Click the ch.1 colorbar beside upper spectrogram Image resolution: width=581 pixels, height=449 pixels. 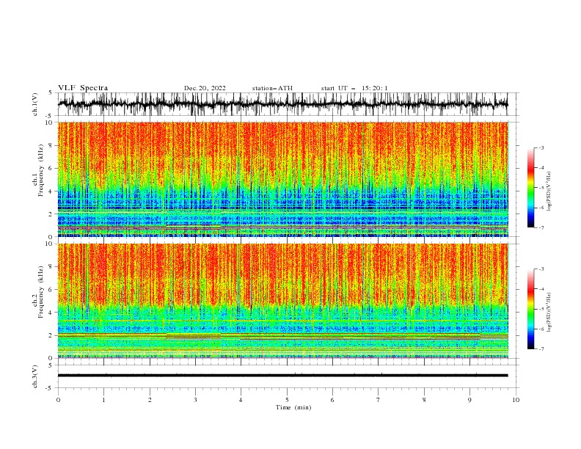click(x=530, y=188)
